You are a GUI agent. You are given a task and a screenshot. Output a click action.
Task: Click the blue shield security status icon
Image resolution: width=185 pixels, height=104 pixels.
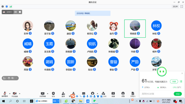(x=7, y=7)
